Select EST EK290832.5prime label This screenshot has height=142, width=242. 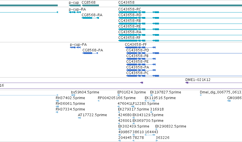coord(171,127)
